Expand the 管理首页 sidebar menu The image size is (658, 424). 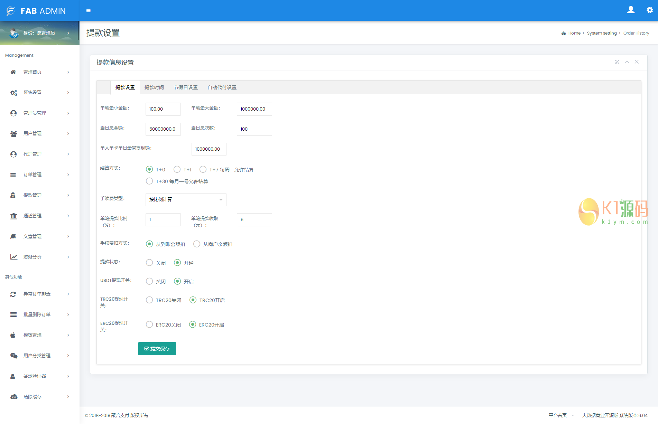pyautogui.click(x=40, y=72)
